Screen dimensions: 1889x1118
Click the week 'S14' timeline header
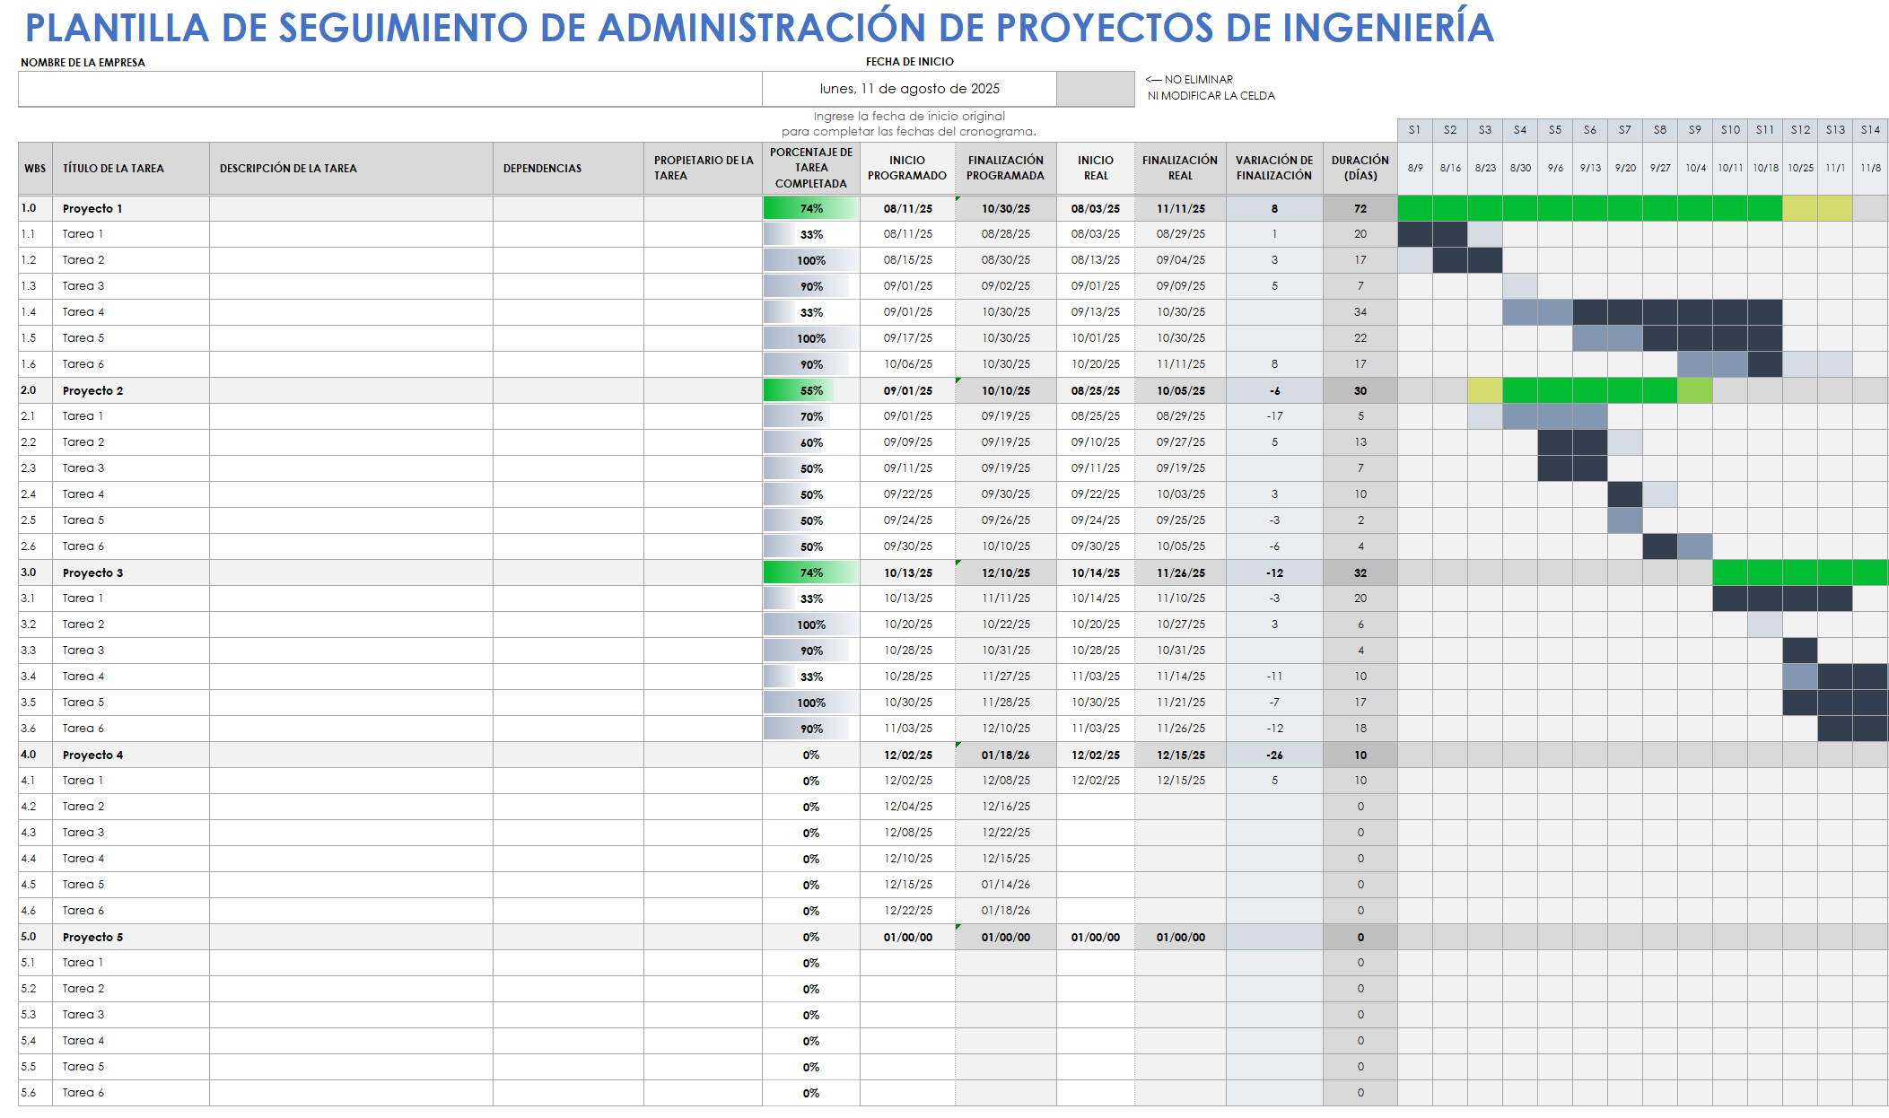pyautogui.click(x=1870, y=130)
